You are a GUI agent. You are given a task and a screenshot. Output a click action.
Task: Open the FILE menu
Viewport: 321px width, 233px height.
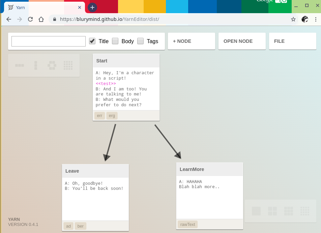tap(292, 41)
